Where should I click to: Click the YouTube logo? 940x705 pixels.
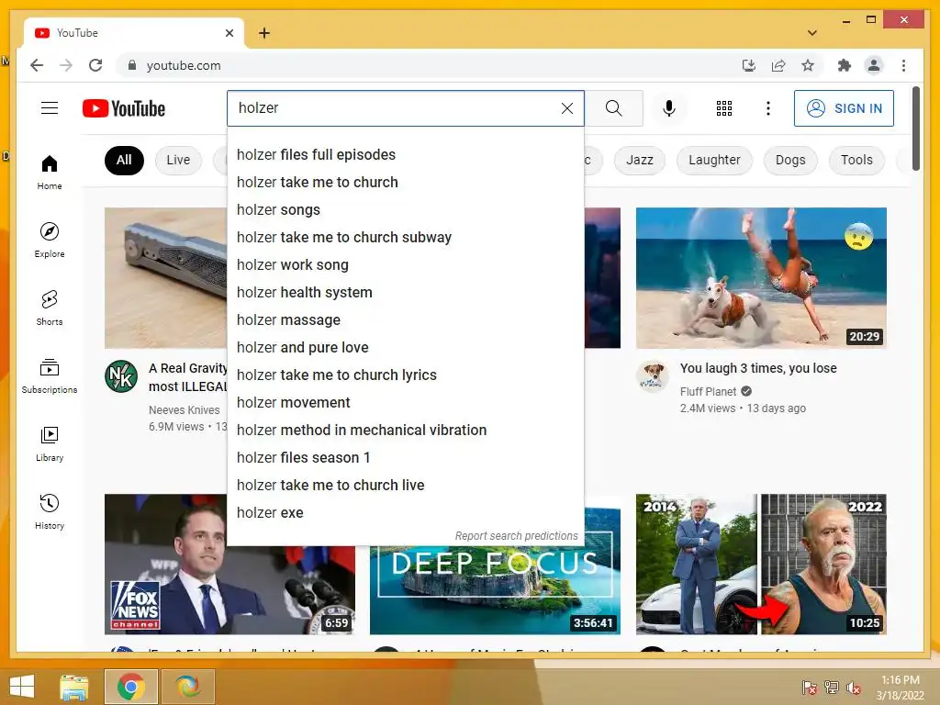point(124,108)
